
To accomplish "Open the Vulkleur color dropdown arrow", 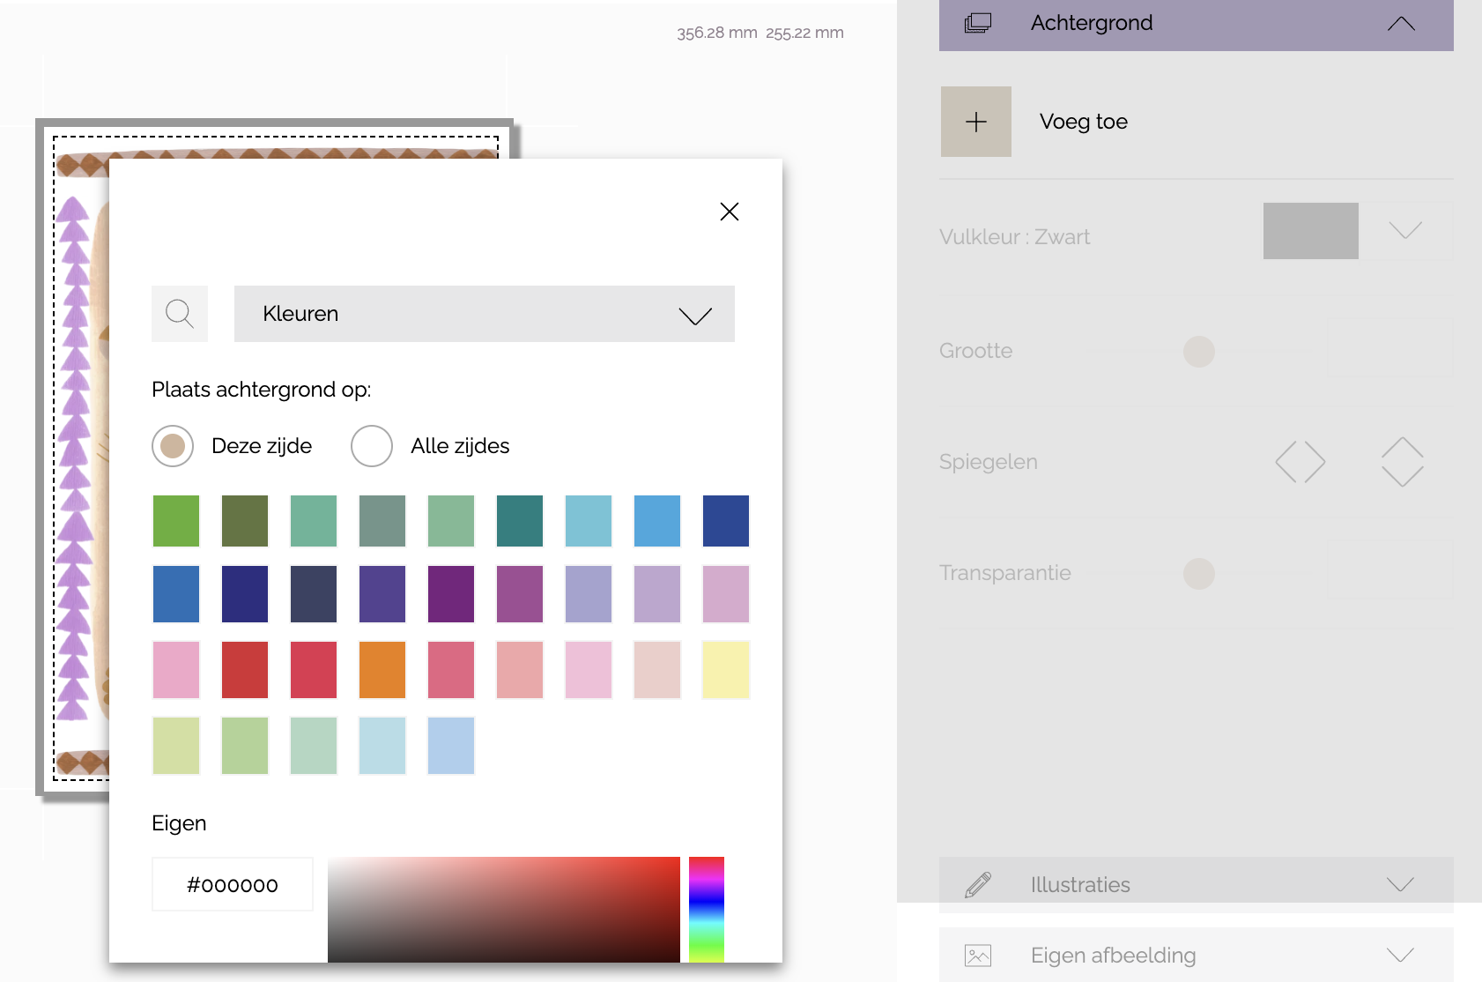I will (1404, 231).
